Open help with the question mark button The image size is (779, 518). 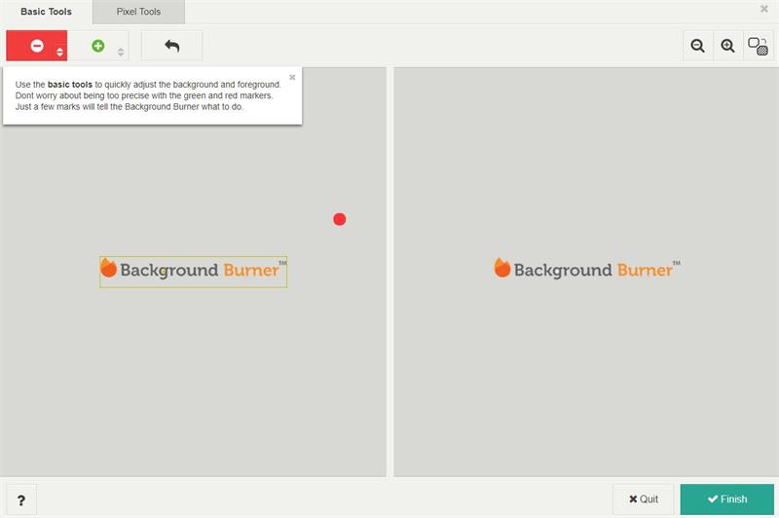coord(21,499)
